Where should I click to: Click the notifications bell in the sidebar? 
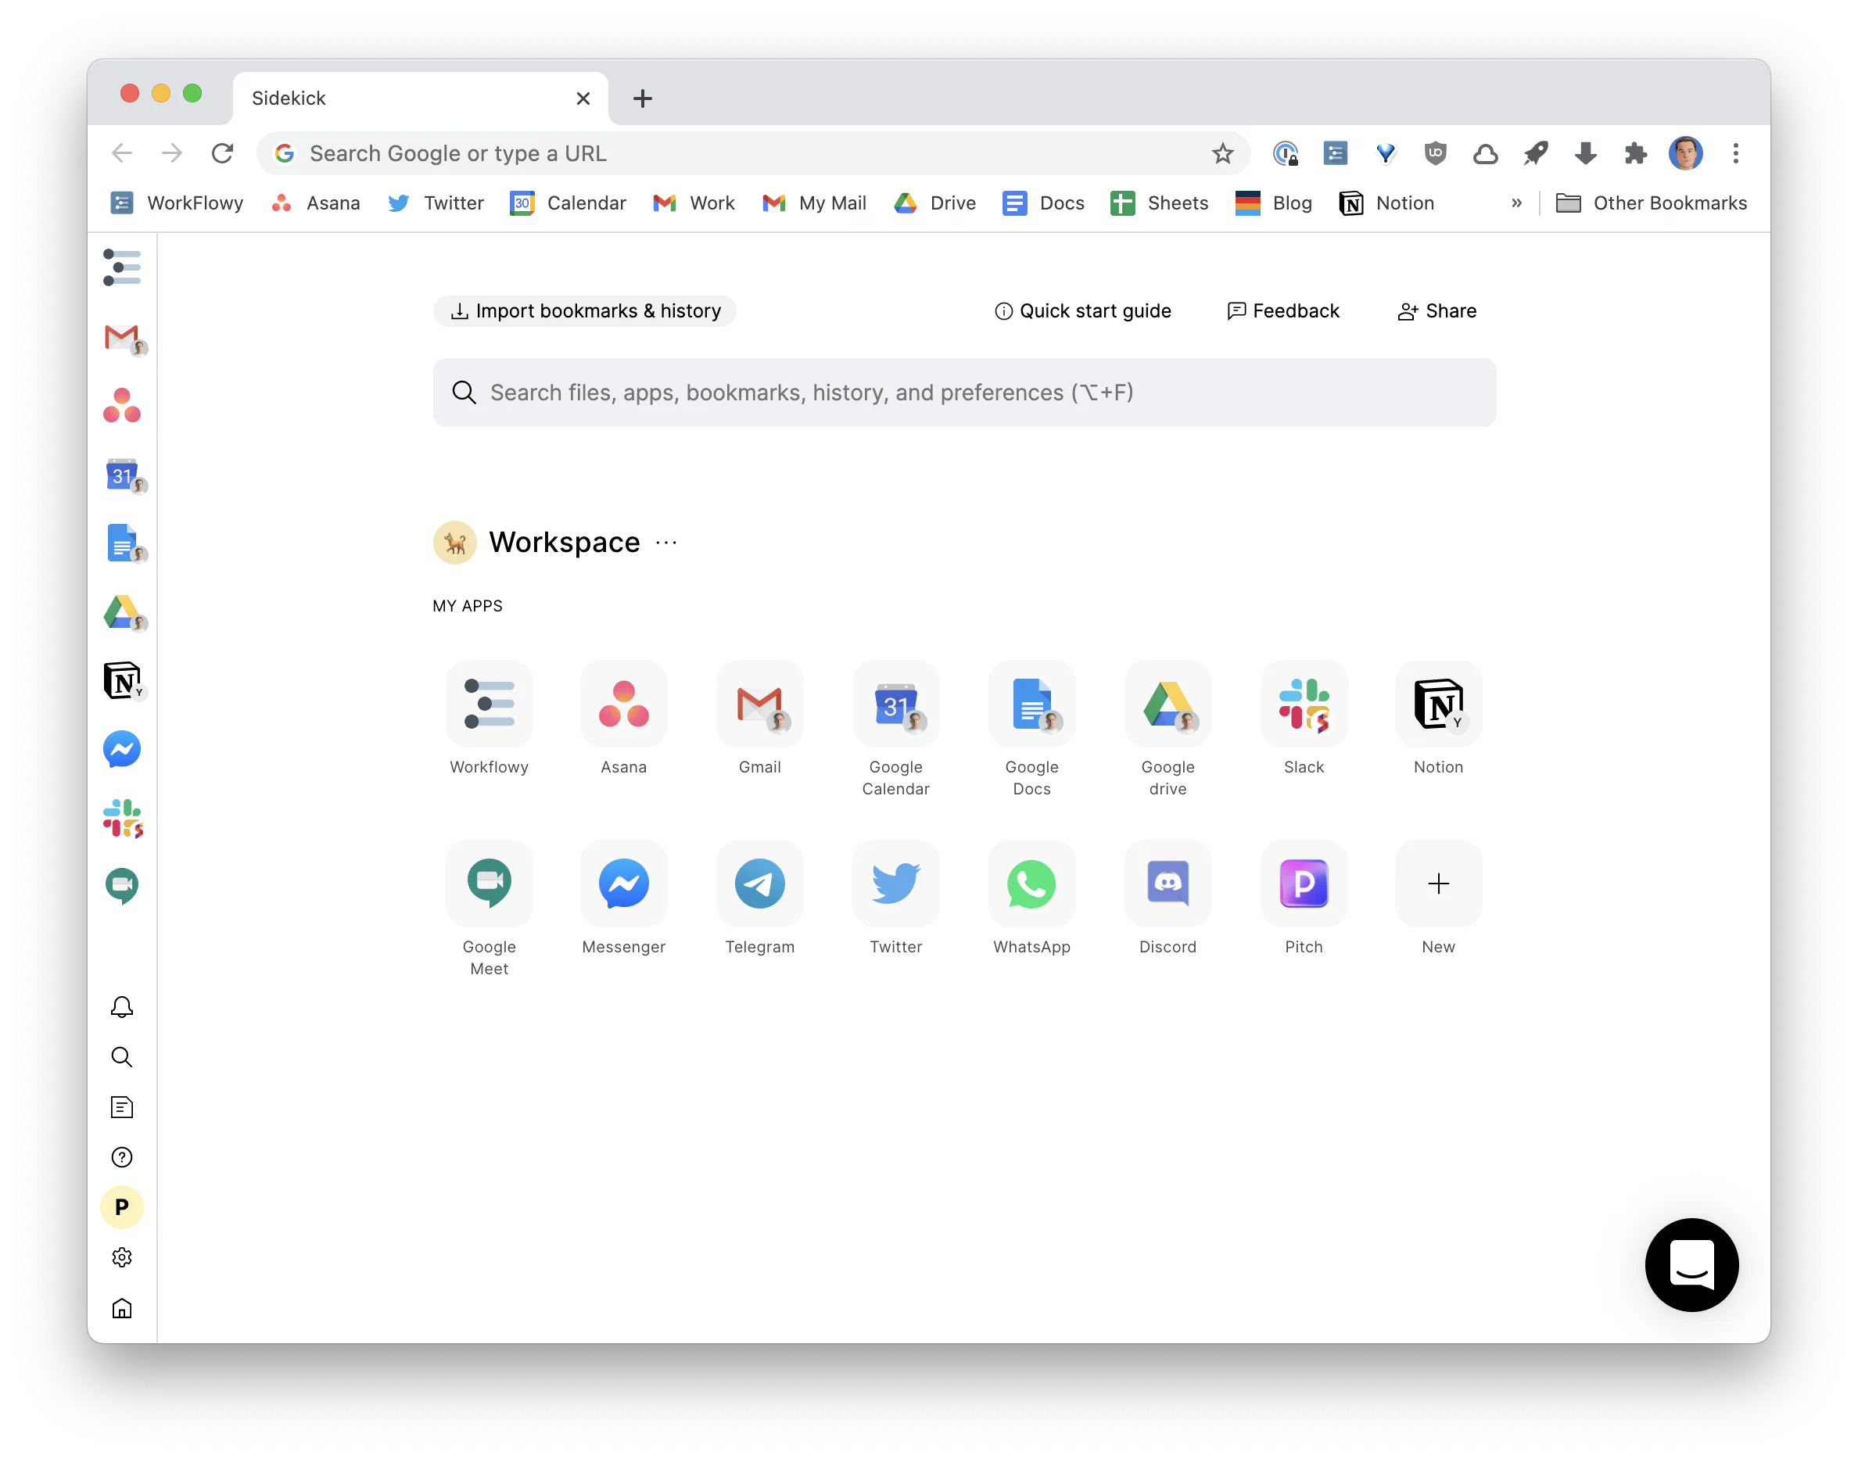point(121,1007)
